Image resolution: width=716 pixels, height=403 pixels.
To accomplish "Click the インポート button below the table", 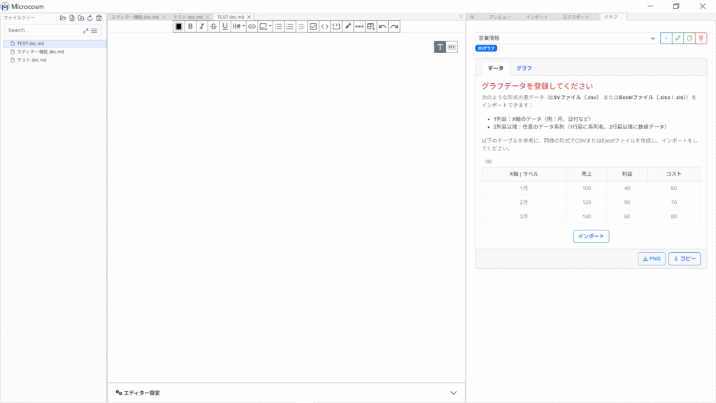I will (591, 236).
